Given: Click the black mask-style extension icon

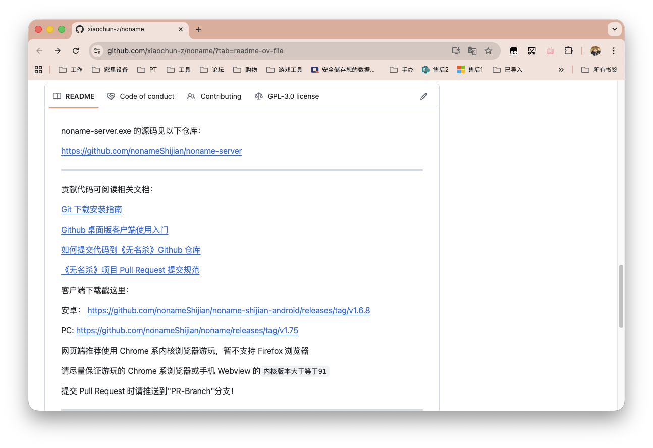Looking at the screenshot, I should click(x=514, y=51).
